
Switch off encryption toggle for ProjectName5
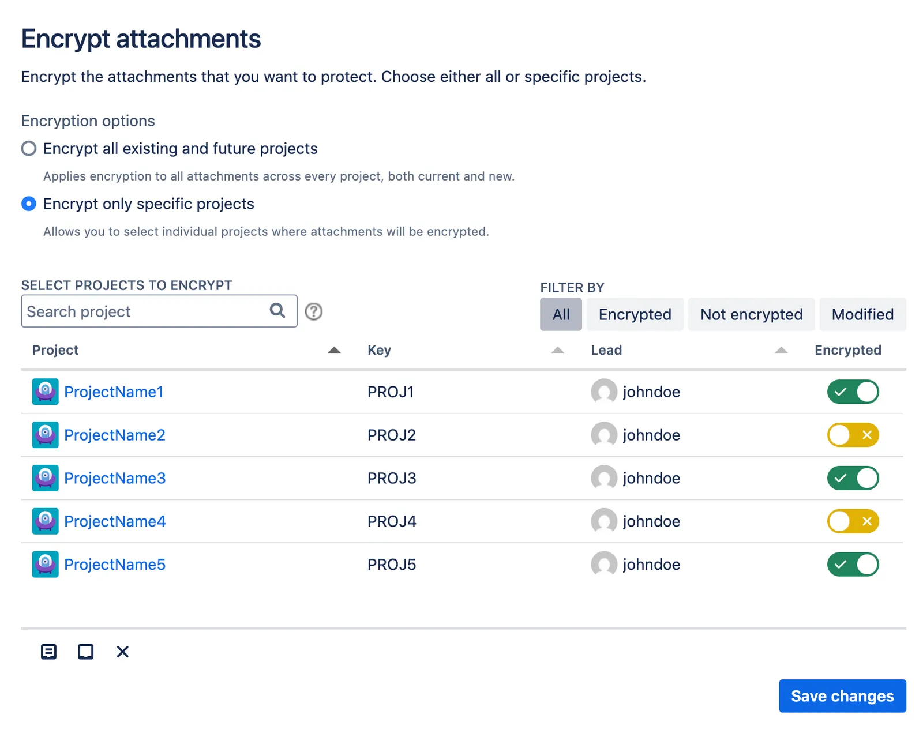(x=853, y=565)
